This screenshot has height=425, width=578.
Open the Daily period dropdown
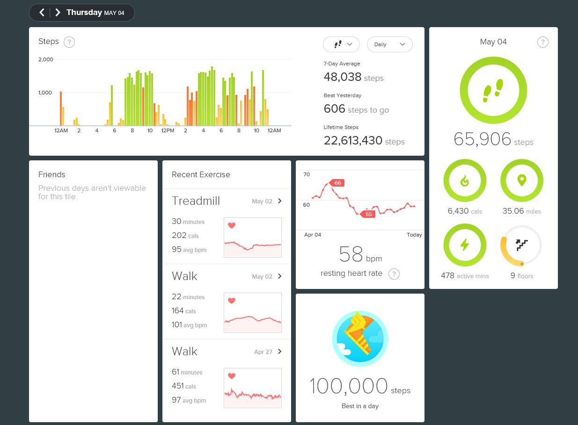[x=390, y=44]
